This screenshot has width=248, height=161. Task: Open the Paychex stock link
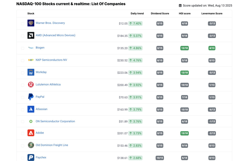[x=41, y=157]
